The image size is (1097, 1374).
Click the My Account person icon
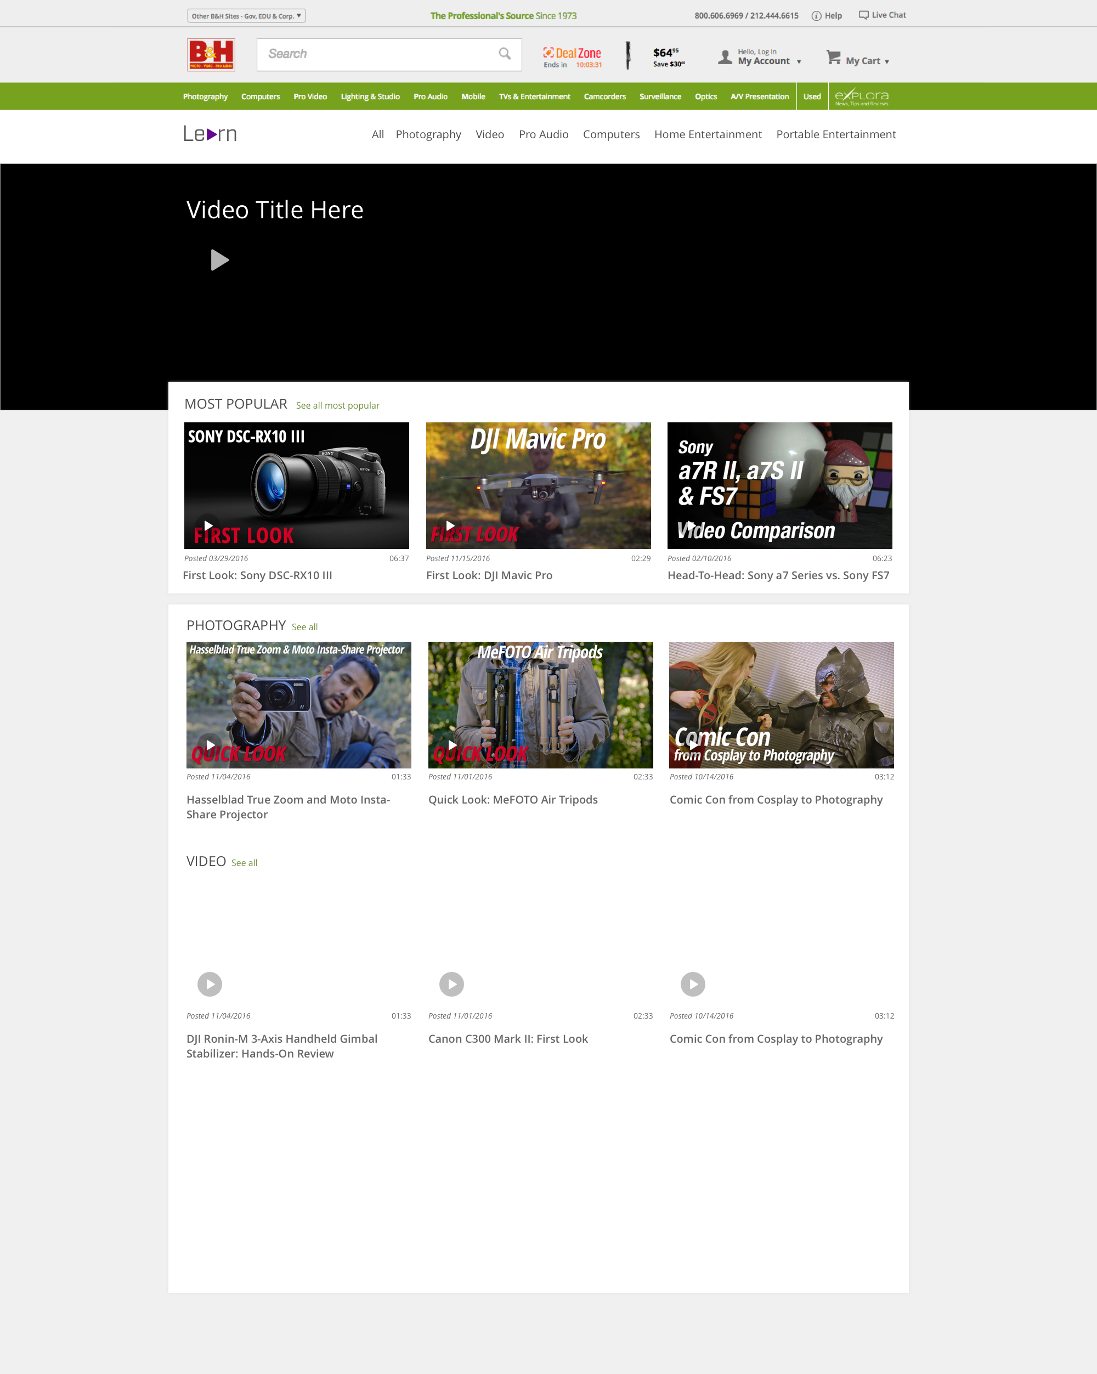coord(725,58)
